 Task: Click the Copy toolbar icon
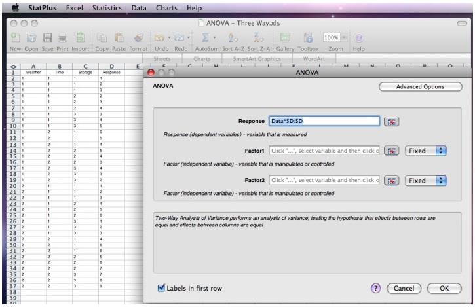tap(102, 37)
